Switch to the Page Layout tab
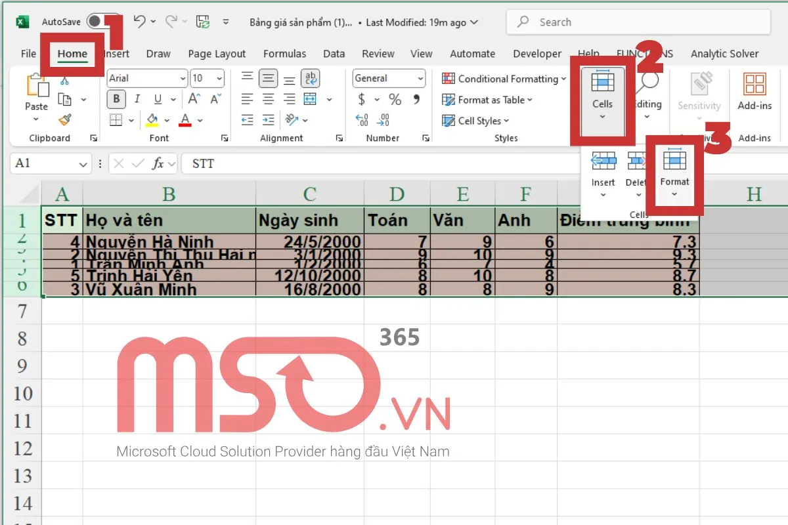The height and width of the screenshot is (525, 788). (217, 54)
